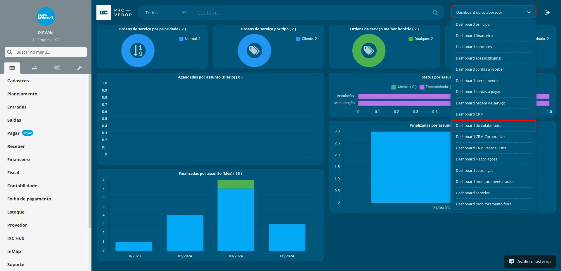Image resolution: width=561 pixels, height=271 pixels.
Task: Choose Dashboard CRM Pessoa Física
Action: [494, 148]
